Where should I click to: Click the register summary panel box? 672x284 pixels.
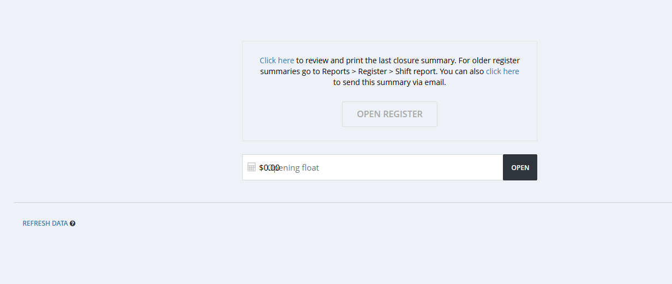click(389, 91)
